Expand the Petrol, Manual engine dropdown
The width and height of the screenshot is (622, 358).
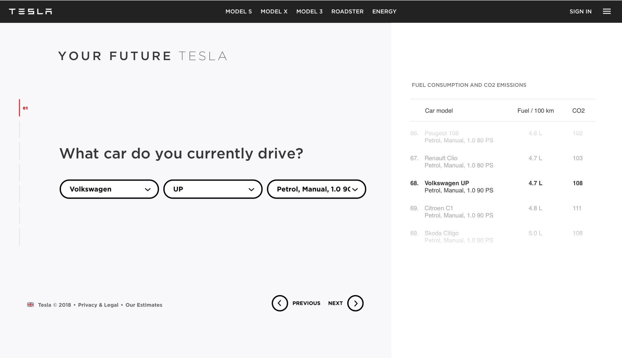click(316, 189)
